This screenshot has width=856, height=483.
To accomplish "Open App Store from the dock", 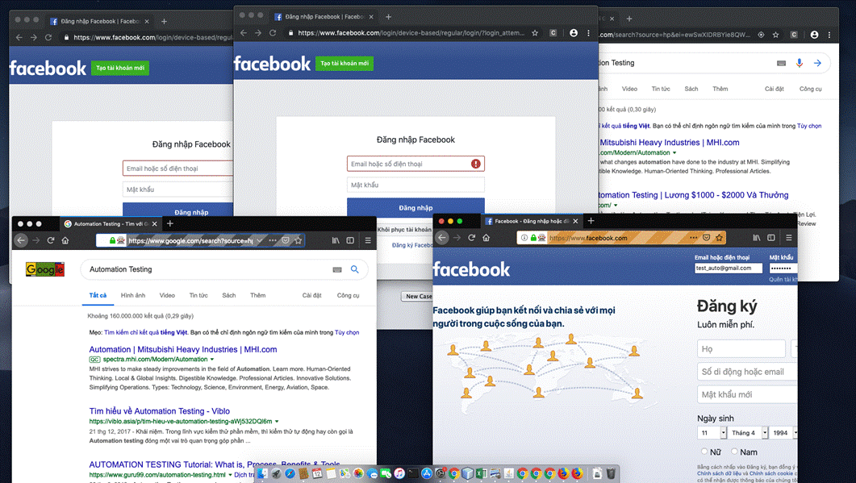I will (x=427, y=473).
